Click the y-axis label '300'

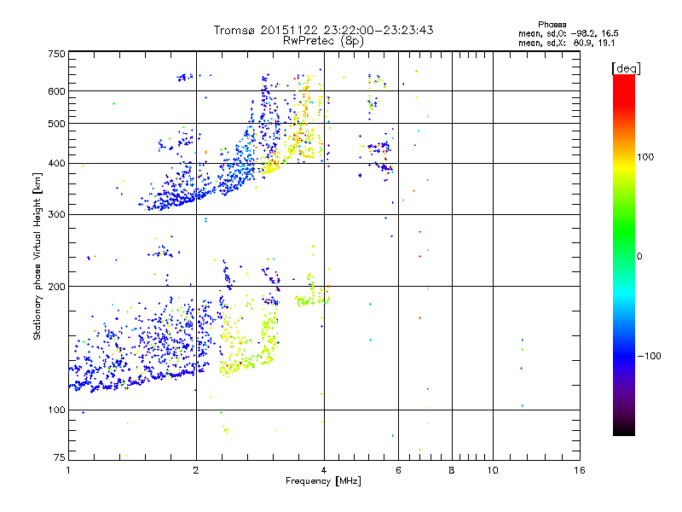(56, 215)
